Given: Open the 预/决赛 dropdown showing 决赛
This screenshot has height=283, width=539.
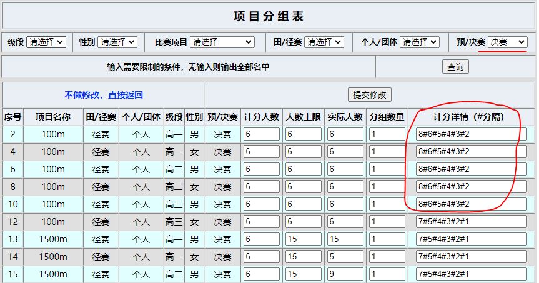Looking at the screenshot, I should coord(508,42).
